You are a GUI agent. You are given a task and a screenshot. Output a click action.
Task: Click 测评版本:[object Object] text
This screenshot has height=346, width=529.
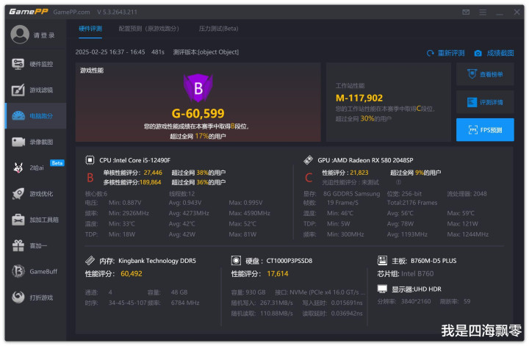click(x=206, y=52)
